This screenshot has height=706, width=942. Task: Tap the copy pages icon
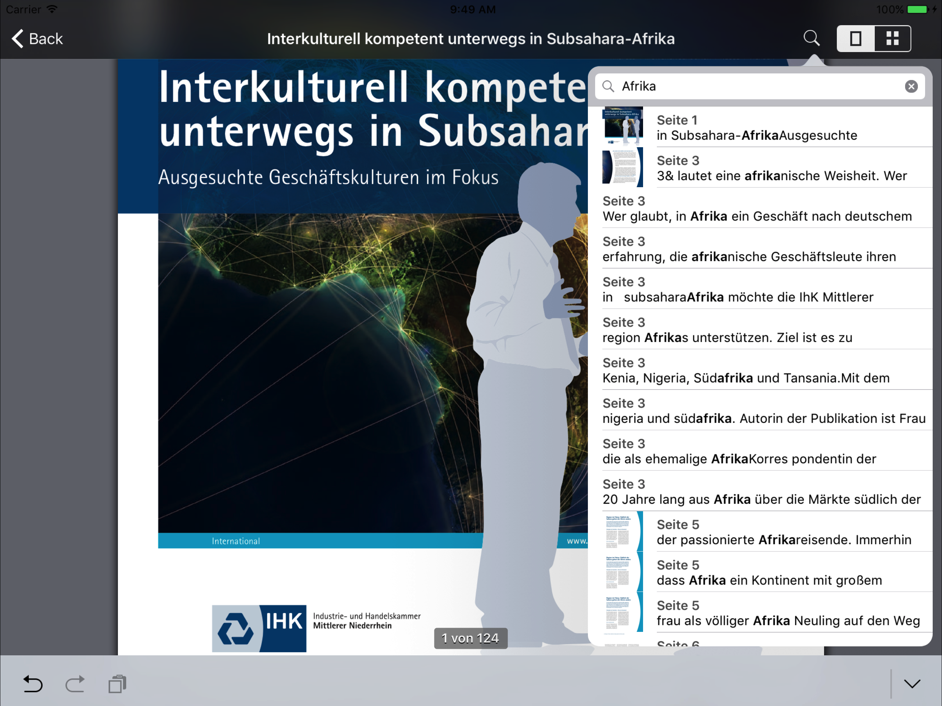point(118,684)
